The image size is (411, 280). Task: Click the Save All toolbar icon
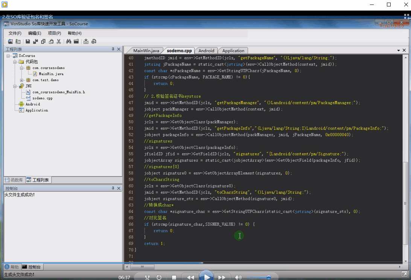click(x=35, y=41)
